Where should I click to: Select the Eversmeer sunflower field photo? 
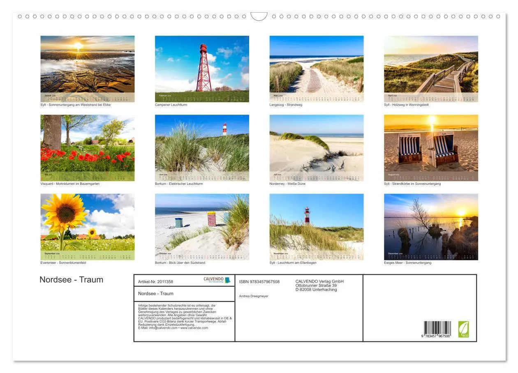coord(88,227)
